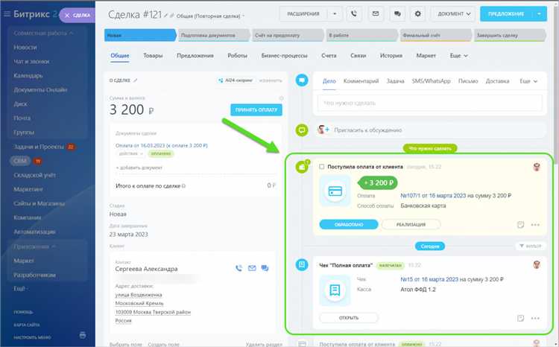Click the ОТКРЫТЬ button on receipt card
The height and width of the screenshot is (347, 559).
coord(349,317)
